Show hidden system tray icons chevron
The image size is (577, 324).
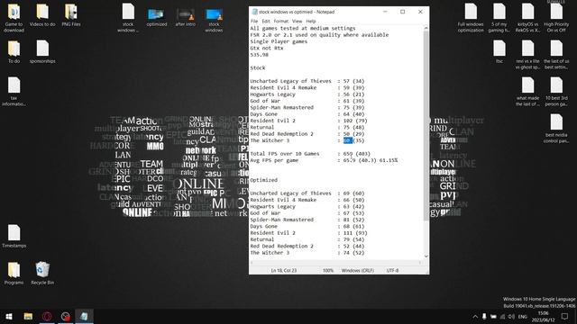[x=475, y=317]
